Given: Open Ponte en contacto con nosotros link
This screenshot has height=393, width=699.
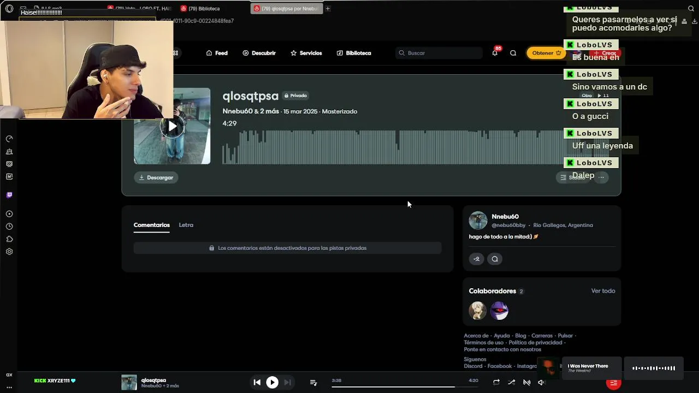Looking at the screenshot, I should (x=502, y=349).
